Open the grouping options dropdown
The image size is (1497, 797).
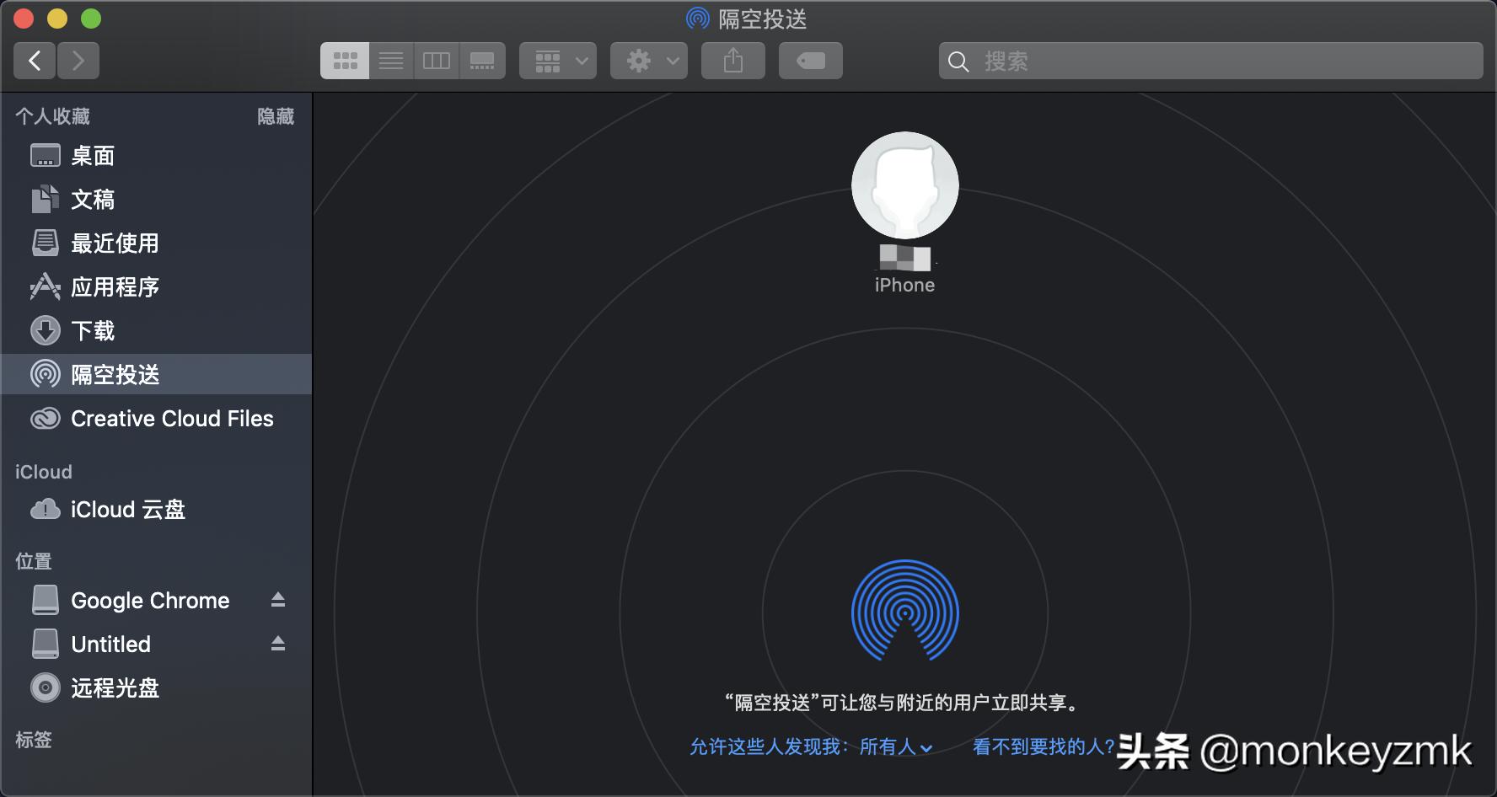coord(557,60)
